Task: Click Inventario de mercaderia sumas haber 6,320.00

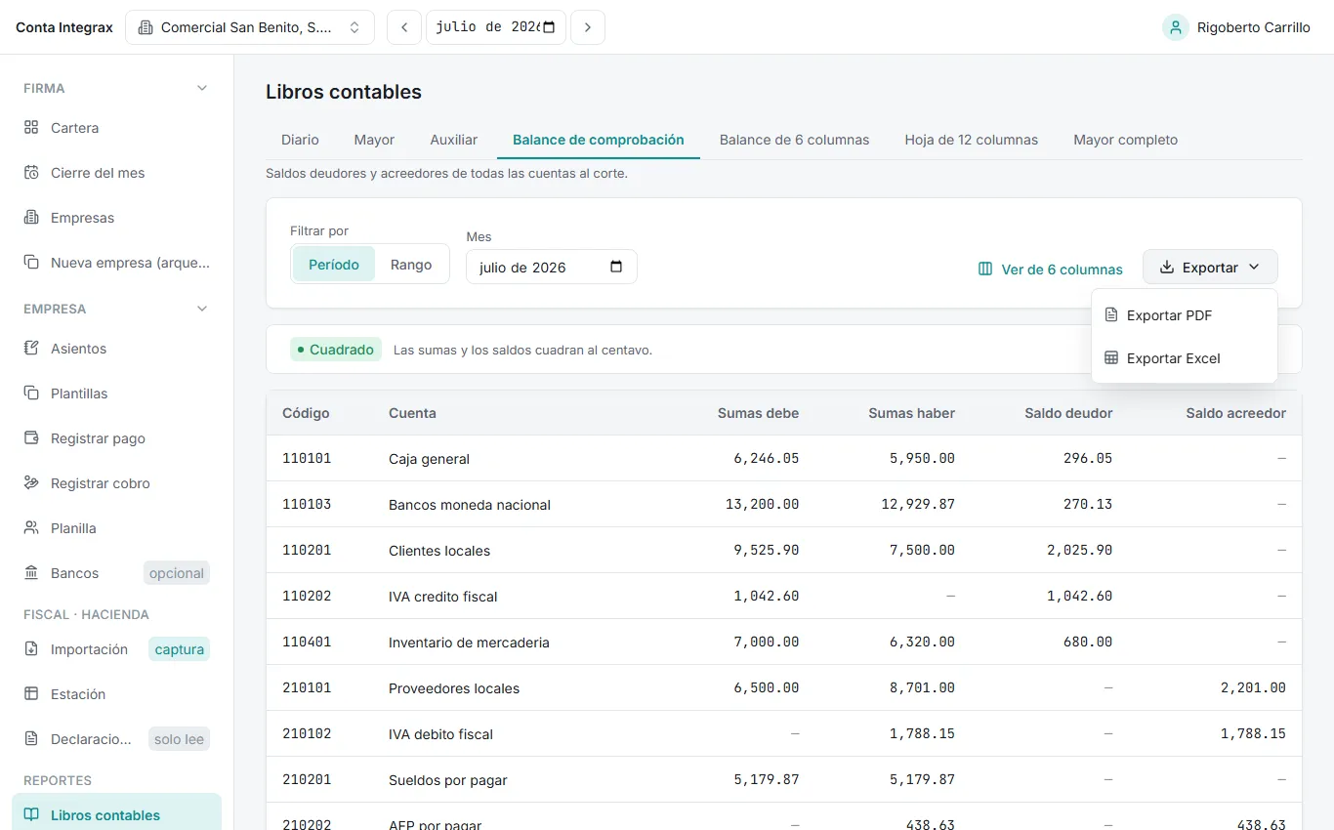Action: [x=922, y=642]
